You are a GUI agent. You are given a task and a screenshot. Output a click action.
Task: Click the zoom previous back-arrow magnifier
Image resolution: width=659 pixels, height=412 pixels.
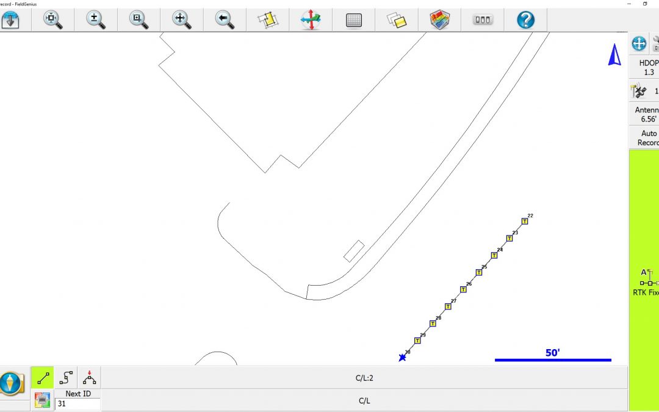pyautogui.click(x=225, y=20)
